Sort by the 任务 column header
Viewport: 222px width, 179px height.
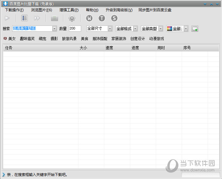(x=41, y=48)
